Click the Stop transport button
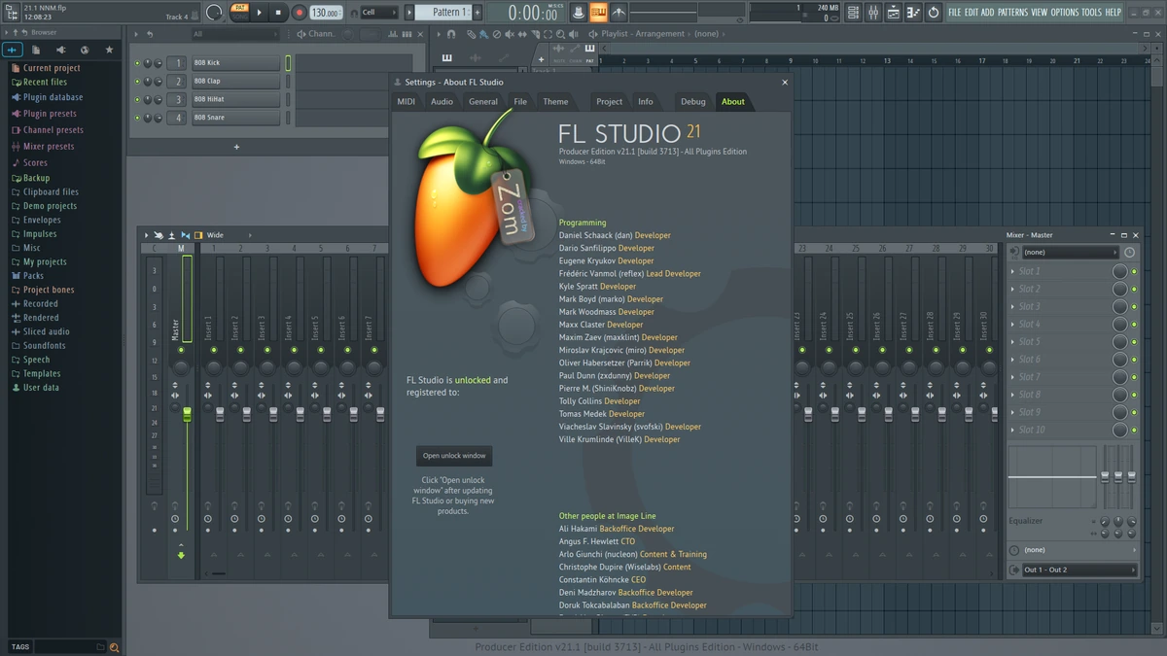Image resolution: width=1167 pixels, height=656 pixels. click(x=278, y=13)
